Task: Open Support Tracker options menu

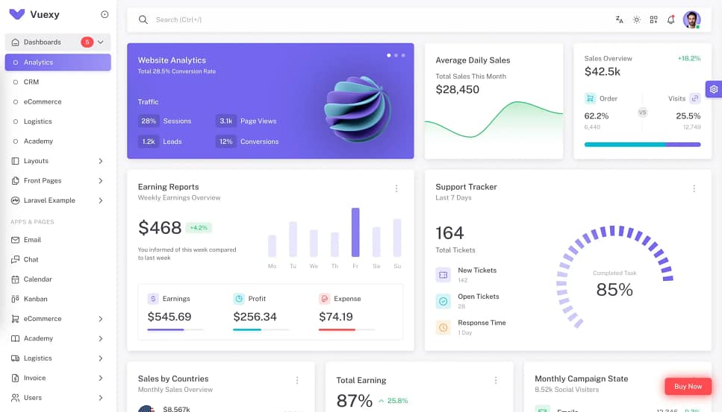Action: 694,188
